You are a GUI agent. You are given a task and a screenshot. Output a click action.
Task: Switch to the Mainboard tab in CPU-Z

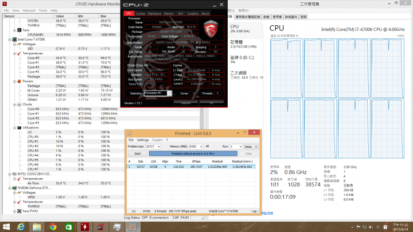click(x=154, y=14)
